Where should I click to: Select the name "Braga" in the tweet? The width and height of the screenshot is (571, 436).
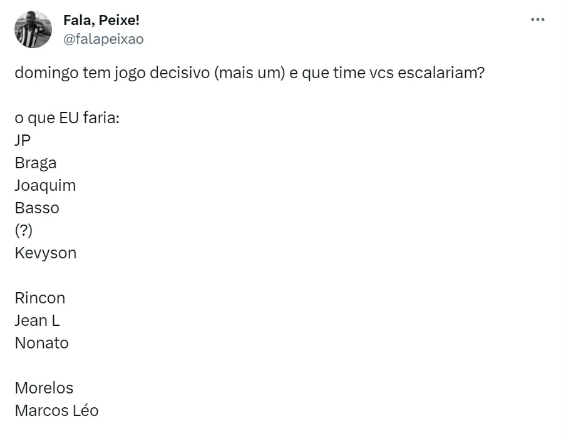tap(36, 163)
